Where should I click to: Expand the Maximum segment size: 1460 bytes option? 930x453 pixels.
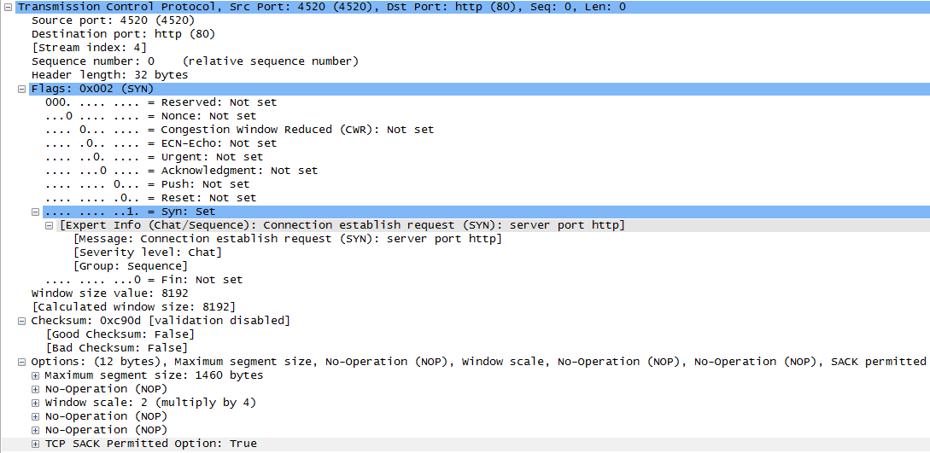point(36,375)
